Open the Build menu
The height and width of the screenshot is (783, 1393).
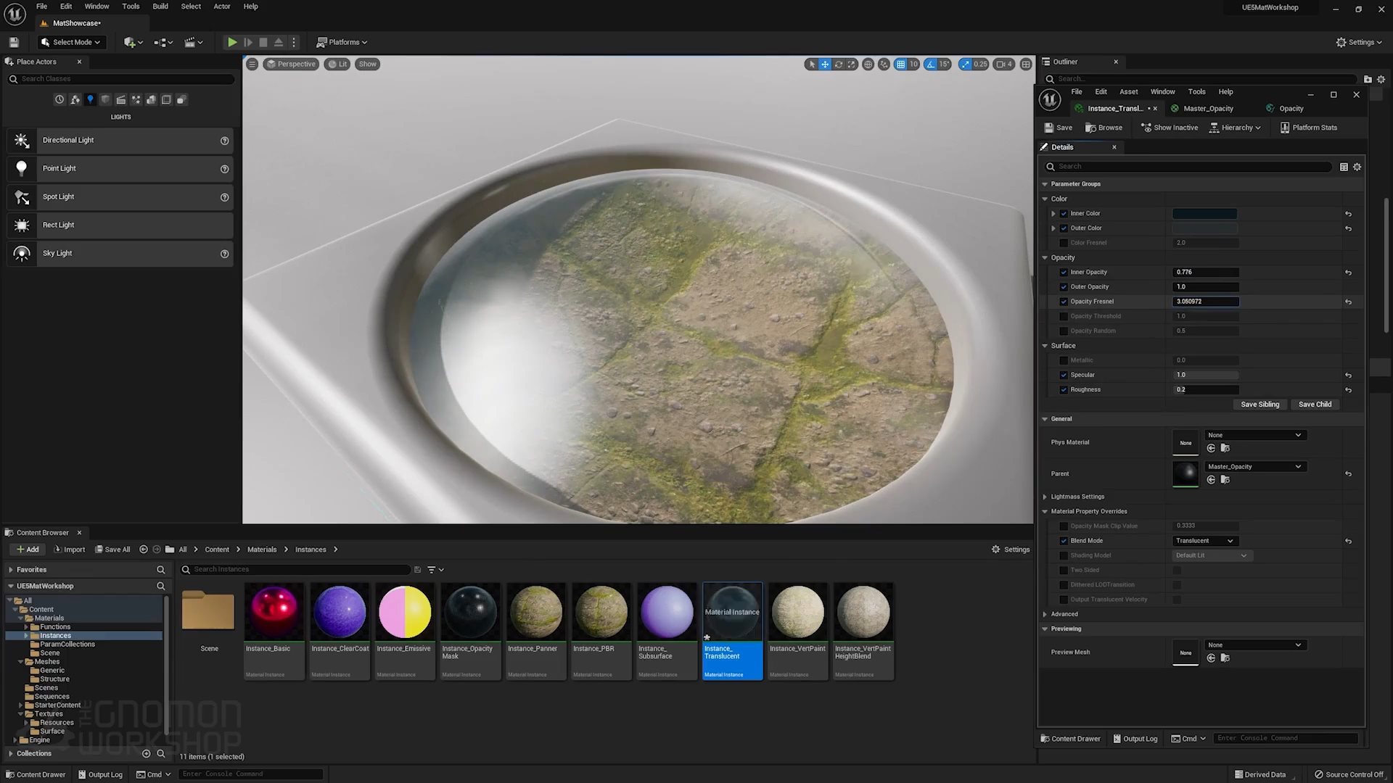coord(160,7)
